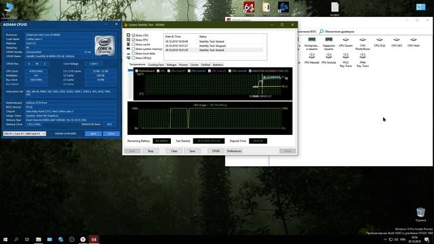The height and width of the screenshot is (244, 434).
Task: Enable the Stress local disks checkbox
Action: pyautogui.click(x=134, y=54)
